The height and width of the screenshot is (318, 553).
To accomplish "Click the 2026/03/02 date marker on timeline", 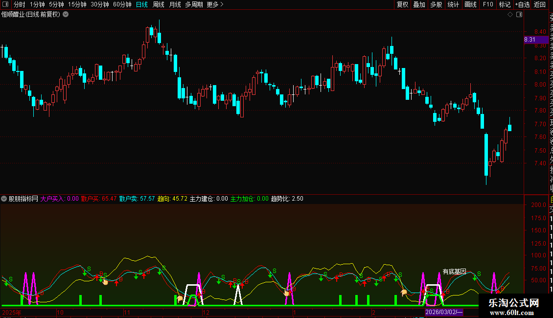I will pos(444,312).
